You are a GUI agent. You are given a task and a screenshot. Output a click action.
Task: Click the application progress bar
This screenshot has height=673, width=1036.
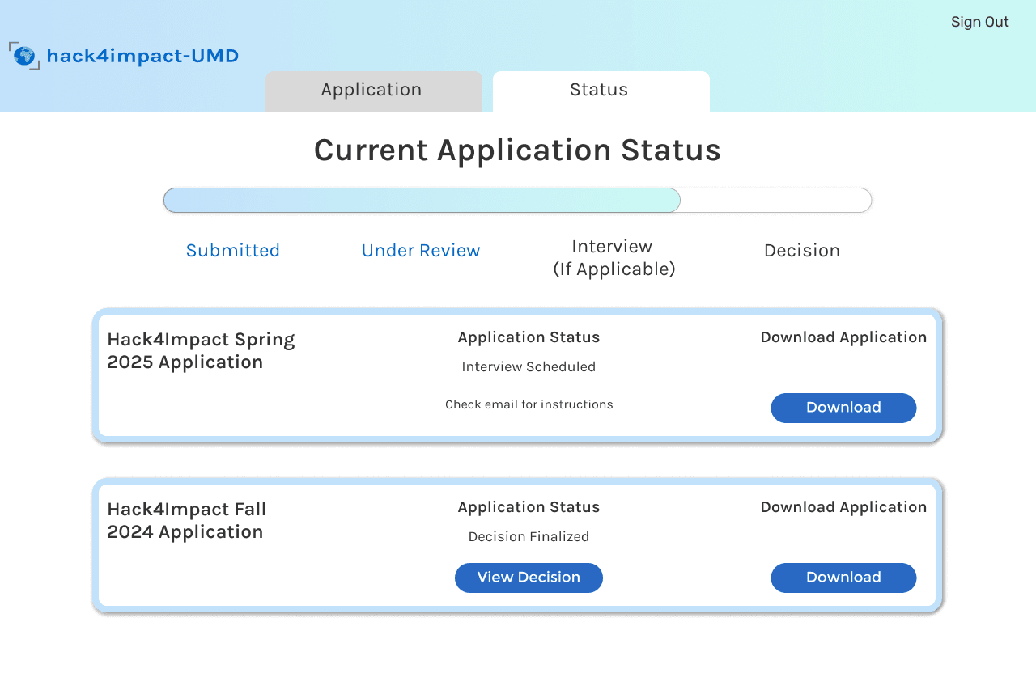click(x=517, y=200)
